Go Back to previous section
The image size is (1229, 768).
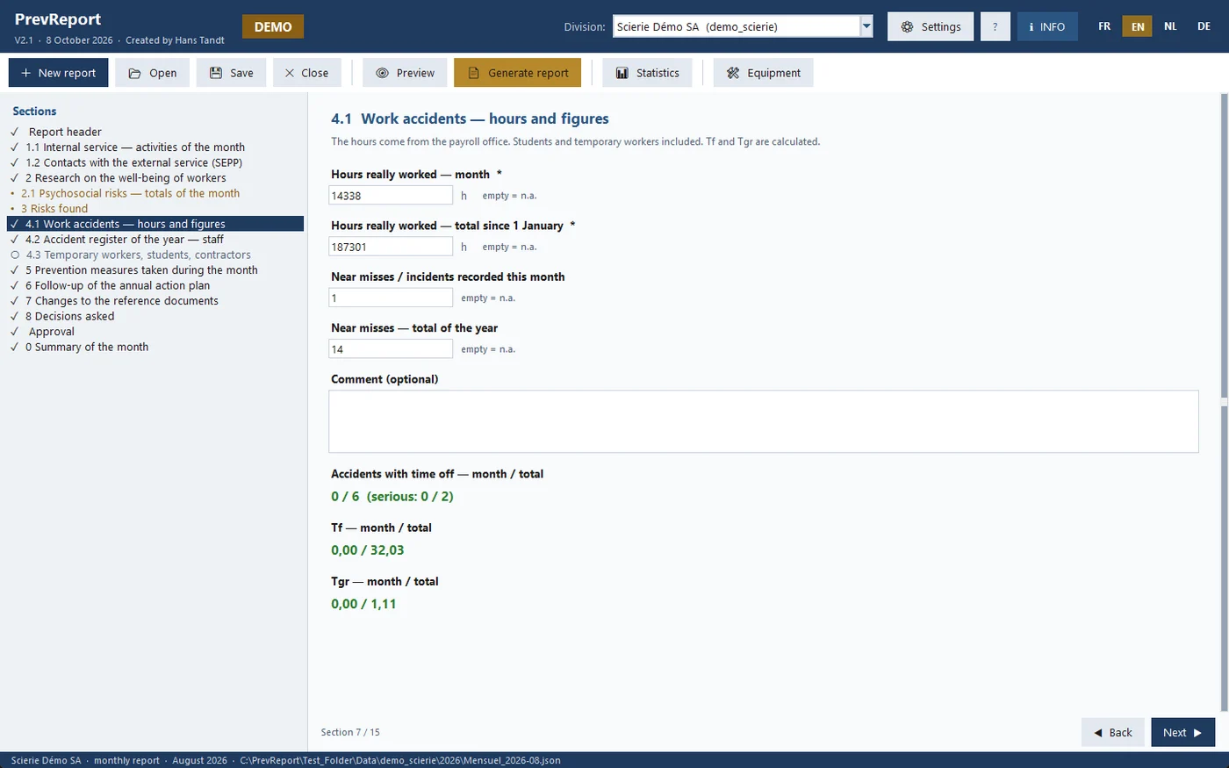point(1112,732)
